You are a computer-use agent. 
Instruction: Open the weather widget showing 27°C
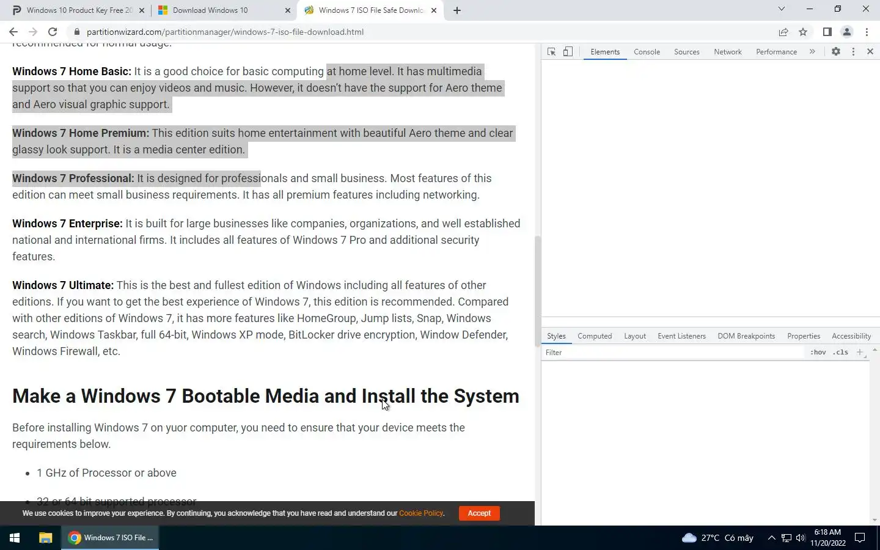717,538
